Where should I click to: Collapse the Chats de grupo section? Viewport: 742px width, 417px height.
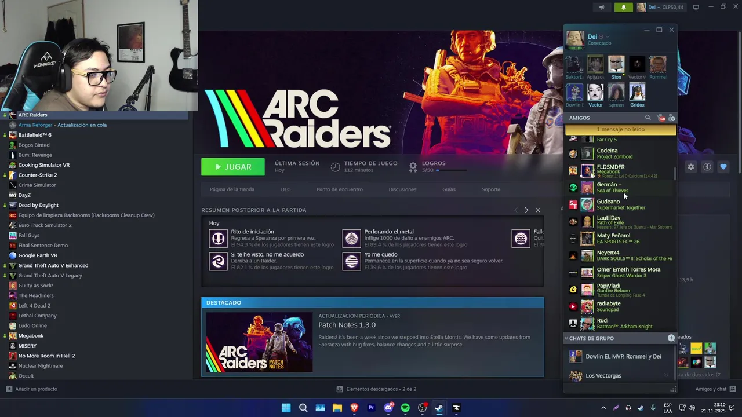[566, 338]
